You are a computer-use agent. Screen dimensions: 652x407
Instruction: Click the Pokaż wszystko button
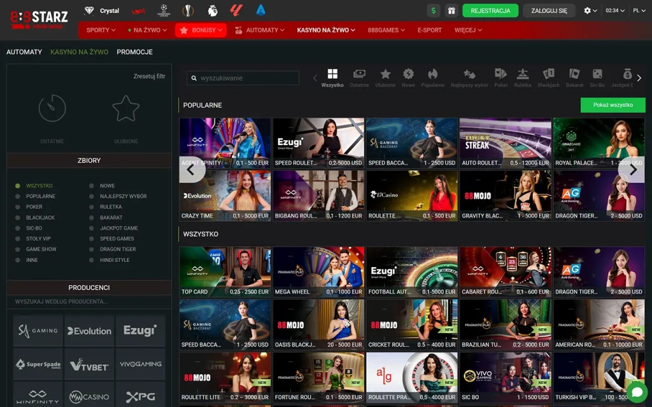tap(613, 105)
